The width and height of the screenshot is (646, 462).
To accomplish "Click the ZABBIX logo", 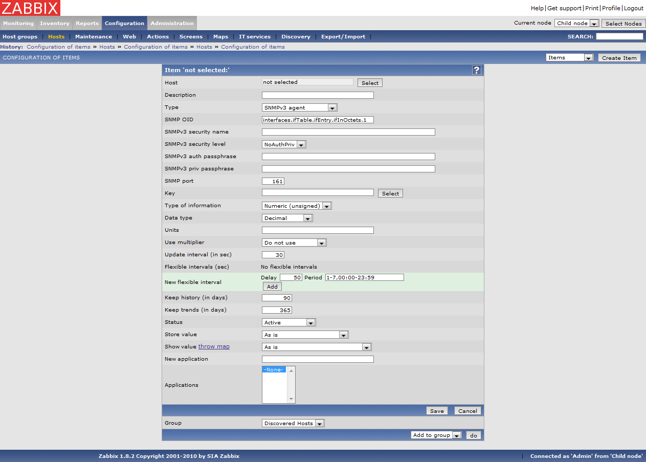I will 30,8.
